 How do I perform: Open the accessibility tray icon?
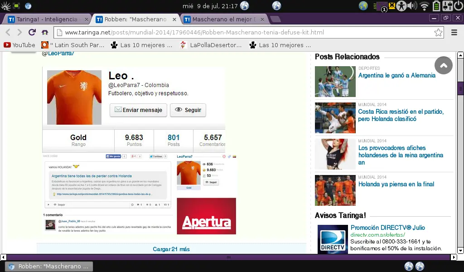click(401, 6)
